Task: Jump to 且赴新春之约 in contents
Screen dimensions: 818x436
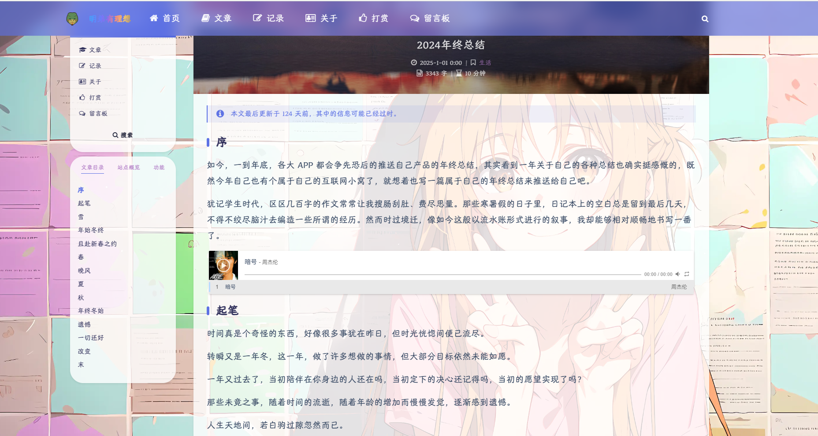Action: [x=97, y=244]
